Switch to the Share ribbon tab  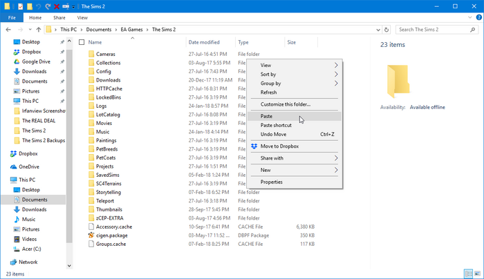coord(59,17)
